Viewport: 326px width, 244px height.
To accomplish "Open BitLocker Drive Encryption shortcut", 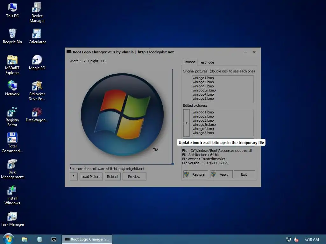I will coord(37,91).
